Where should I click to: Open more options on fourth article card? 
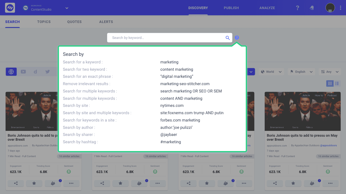click(331, 183)
